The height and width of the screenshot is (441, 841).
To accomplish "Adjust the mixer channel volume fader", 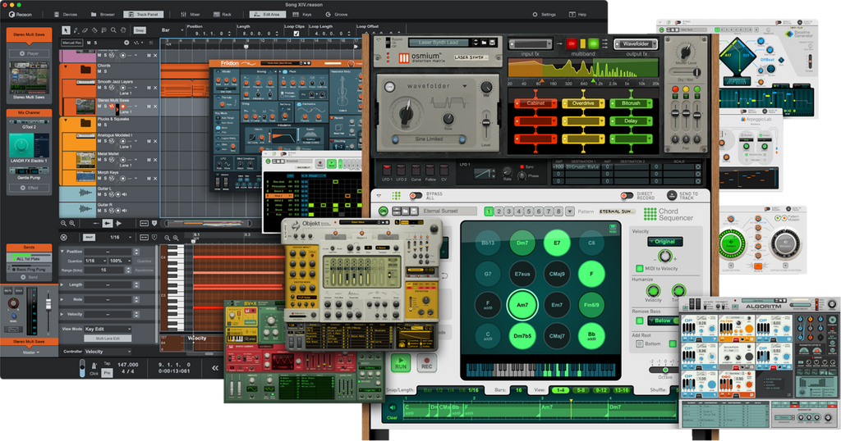I will tap(48, 303).
